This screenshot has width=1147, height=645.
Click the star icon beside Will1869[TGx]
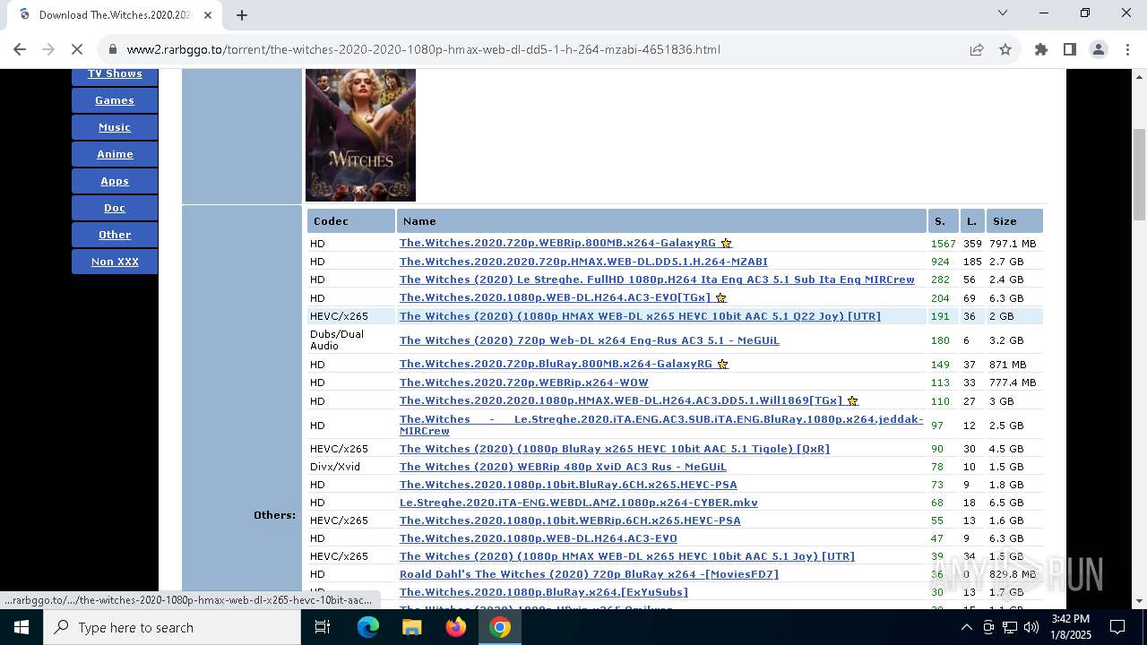pyautogui.click(x=852, y=400)
